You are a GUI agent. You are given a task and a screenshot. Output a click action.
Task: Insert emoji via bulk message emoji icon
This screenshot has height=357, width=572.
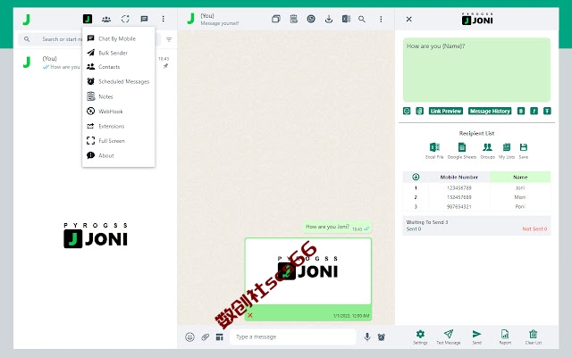coord(407,111)
